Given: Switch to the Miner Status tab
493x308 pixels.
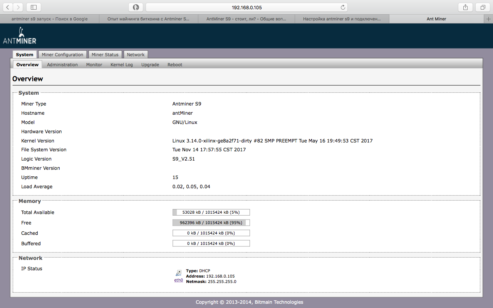Looking at the screenshot, I should [x=105, y=55].
